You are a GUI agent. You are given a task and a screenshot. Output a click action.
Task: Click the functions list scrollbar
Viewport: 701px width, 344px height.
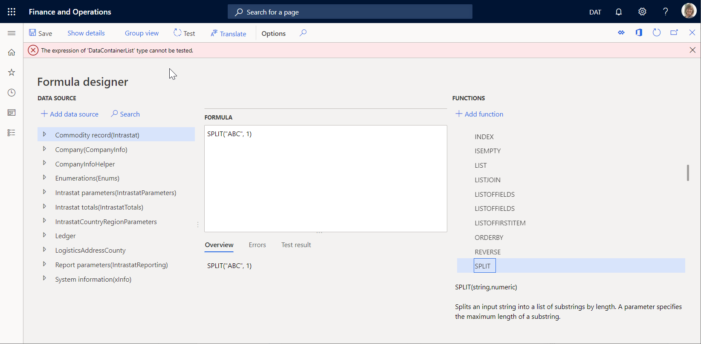click(687, 173)
